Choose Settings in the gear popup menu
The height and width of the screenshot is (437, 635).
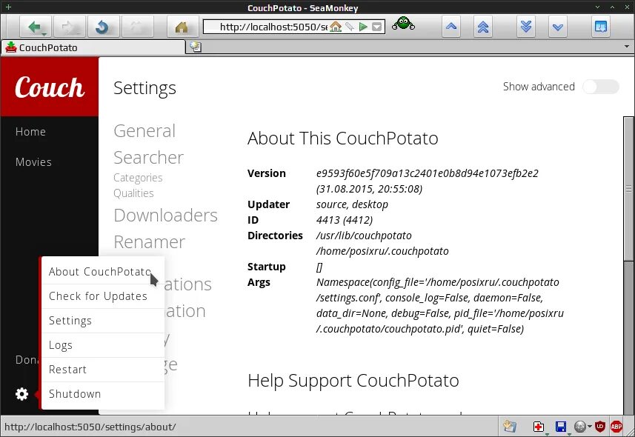[103, 321]
